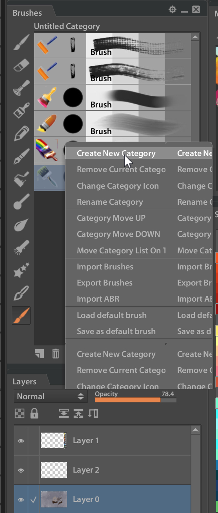Screen dimensions: 218x513
Task: Close the Brushes panel
Action: pyautogui.click(x=196, y=9)
